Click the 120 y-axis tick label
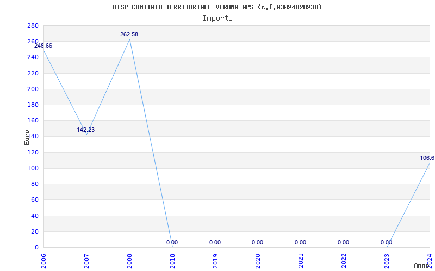This screenshot has height=271, width=435. pos(33,152)
